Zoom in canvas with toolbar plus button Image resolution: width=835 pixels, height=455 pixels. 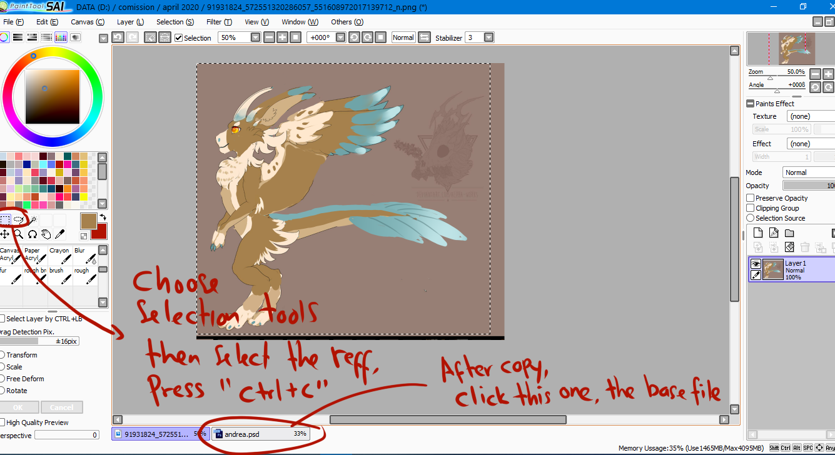[x=282, y=37]
